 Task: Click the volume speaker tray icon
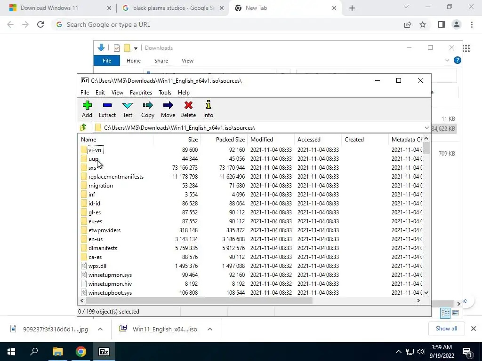point(421,352)
